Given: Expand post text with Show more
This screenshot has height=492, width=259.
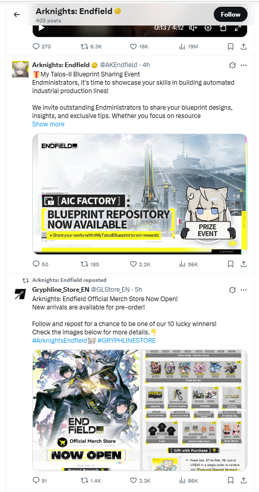Looking at the screenshot, I should pos(48,124).
